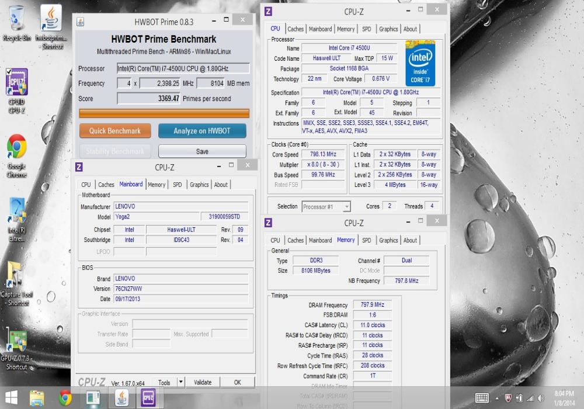Open the touch keyboard tray icon

482,398
